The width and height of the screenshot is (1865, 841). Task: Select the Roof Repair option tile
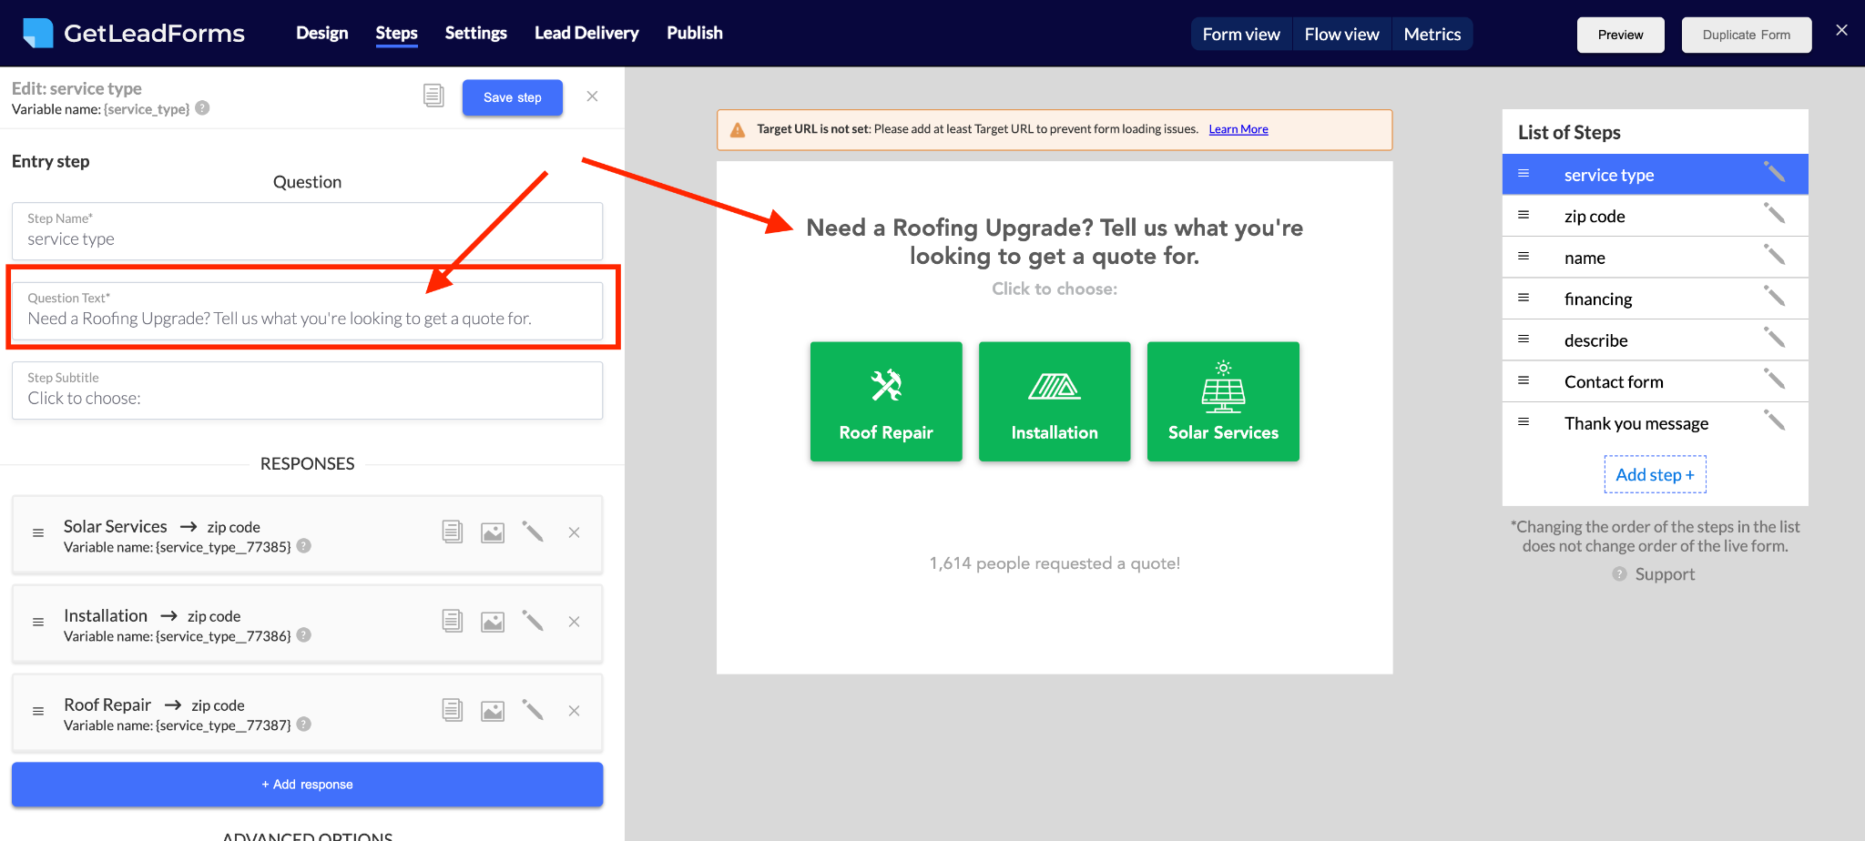coord(885,401)
